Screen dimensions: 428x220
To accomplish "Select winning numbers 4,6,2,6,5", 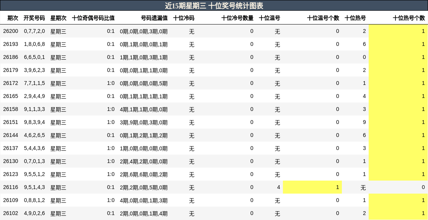I will tap(34, 135).
